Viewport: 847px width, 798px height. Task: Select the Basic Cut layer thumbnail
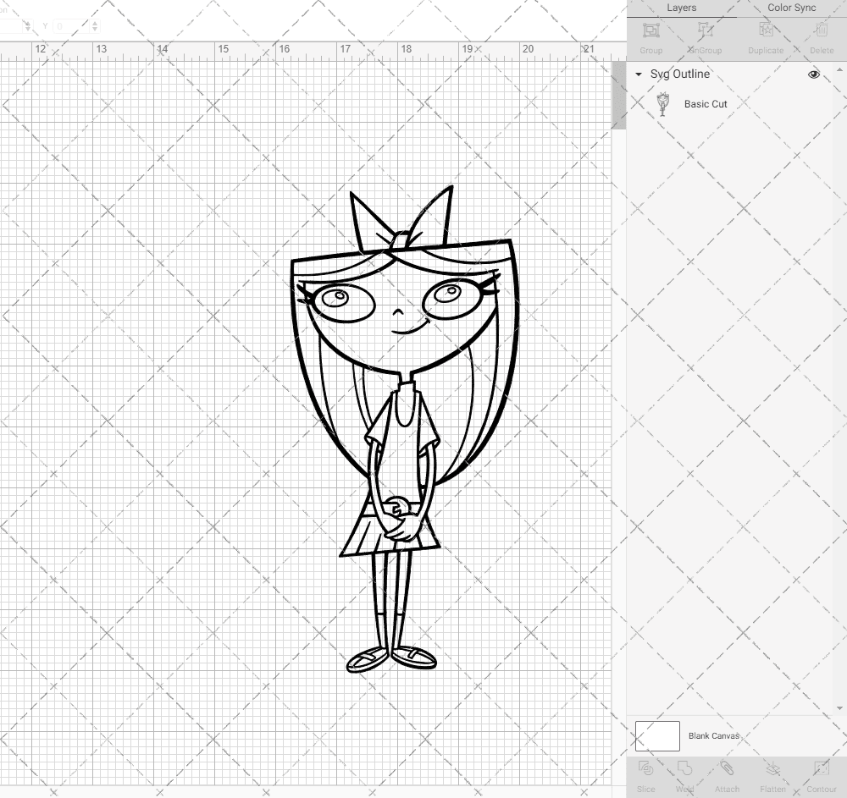click(x=663, y=104)
